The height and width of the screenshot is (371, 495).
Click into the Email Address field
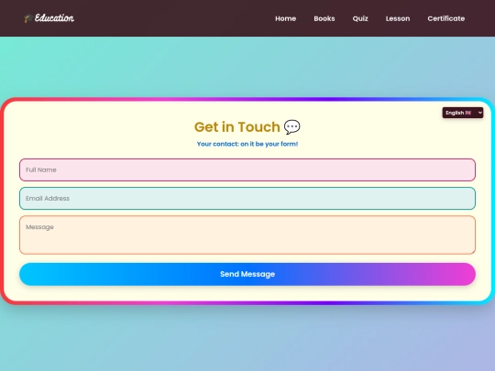tap(247, 198)
